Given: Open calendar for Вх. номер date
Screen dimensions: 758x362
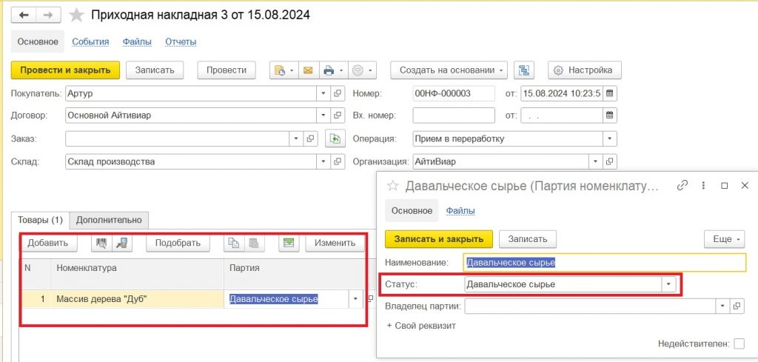Looking at the screenshot, I should pyautogui.click(x=610, y=115).
